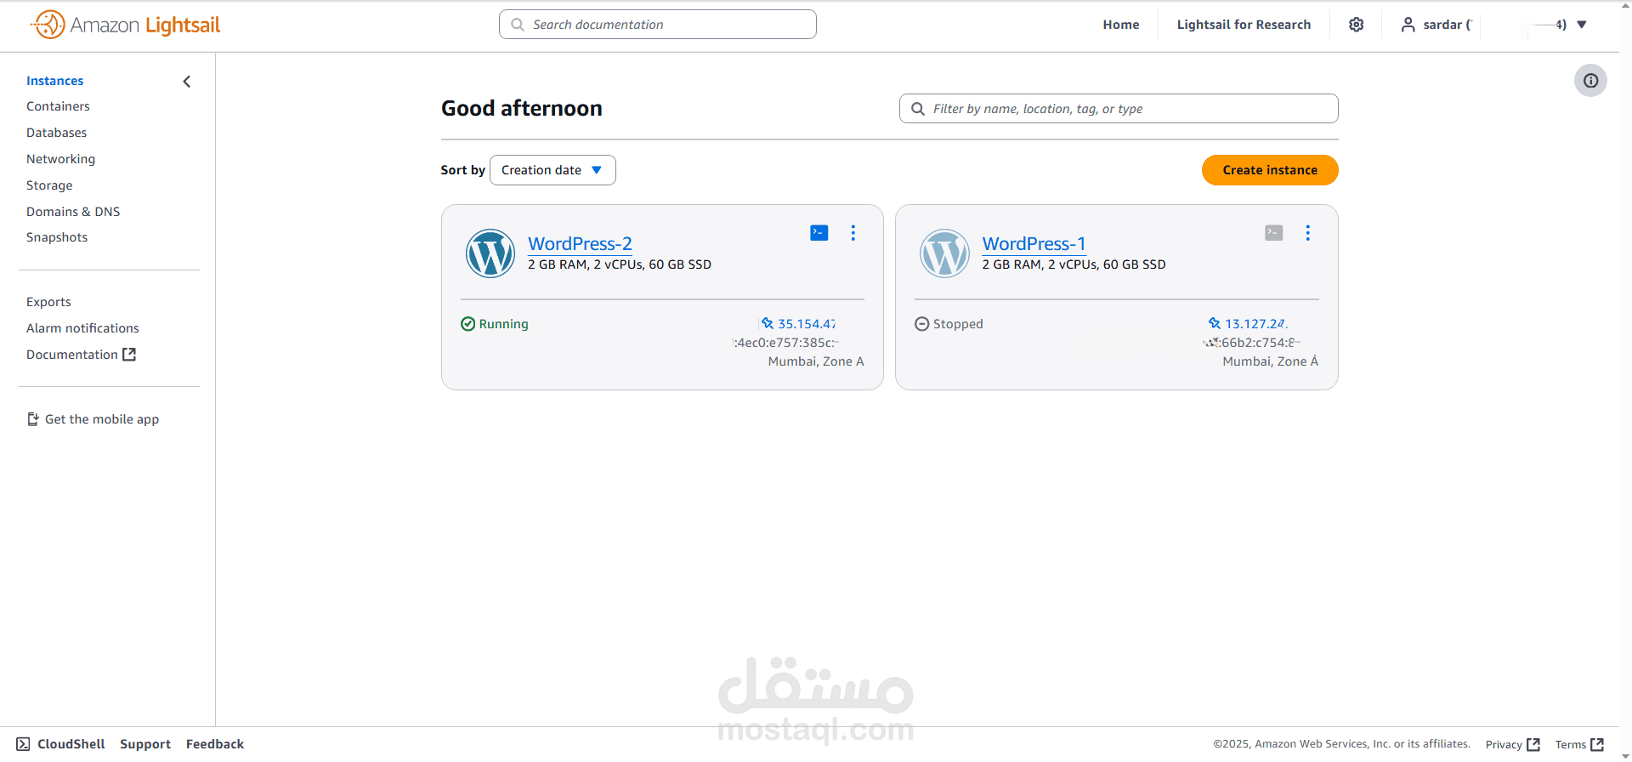
Task: Open Containers in the sidebar
Action: (x=58, y=106)
